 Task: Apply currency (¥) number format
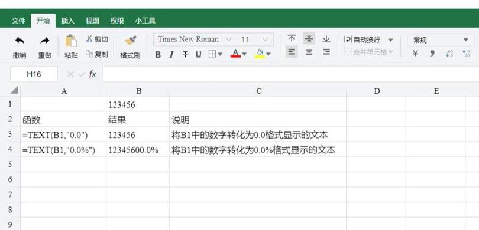pos(415,54)
